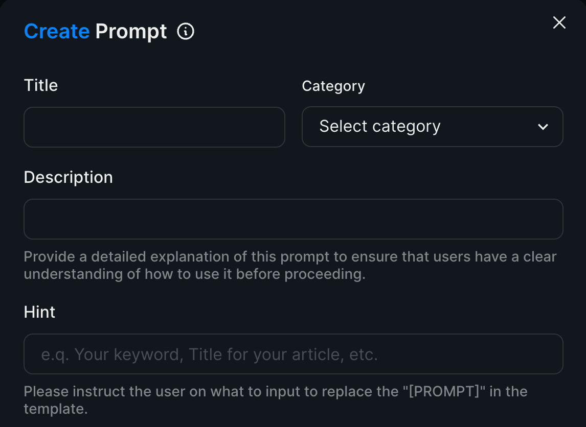Click the "Select category" placeholder text
586x427 pixels.
(379, 126)
